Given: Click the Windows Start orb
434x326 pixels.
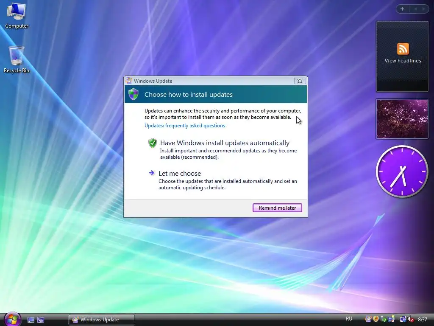Looking at the screenshot, I should point(12,319).
